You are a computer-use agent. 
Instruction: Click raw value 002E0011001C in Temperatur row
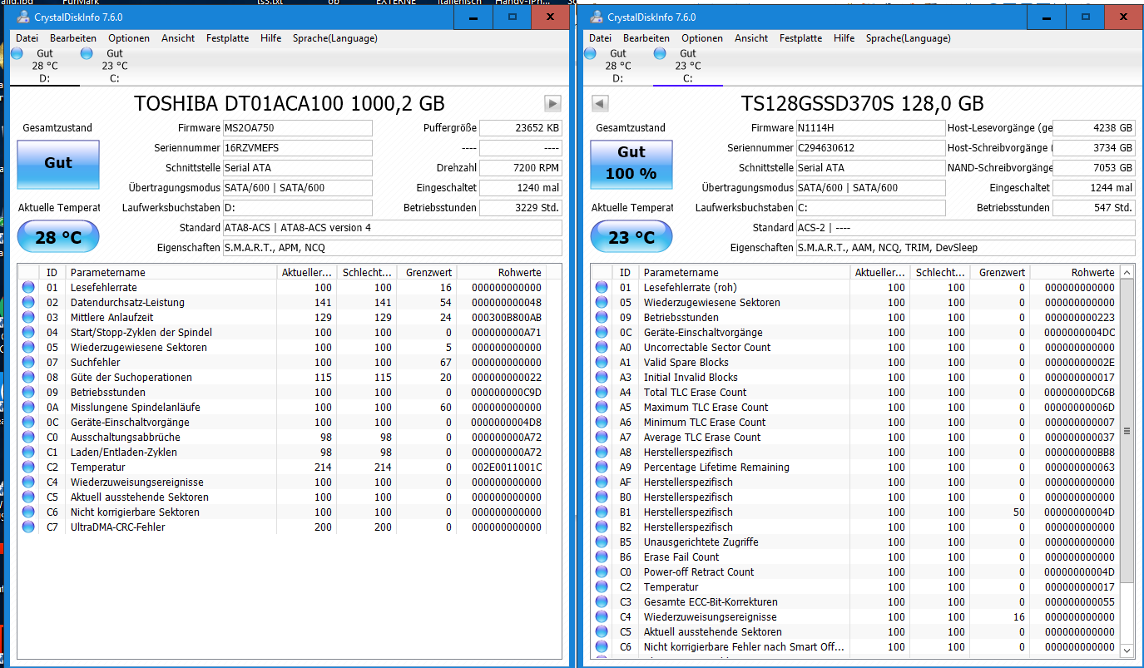[x=507, y=467]
